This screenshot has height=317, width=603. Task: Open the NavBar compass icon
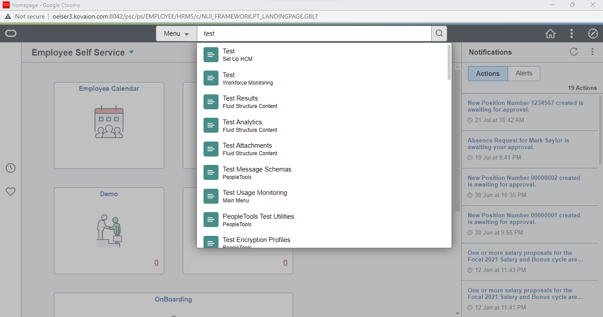pos(592,34)
